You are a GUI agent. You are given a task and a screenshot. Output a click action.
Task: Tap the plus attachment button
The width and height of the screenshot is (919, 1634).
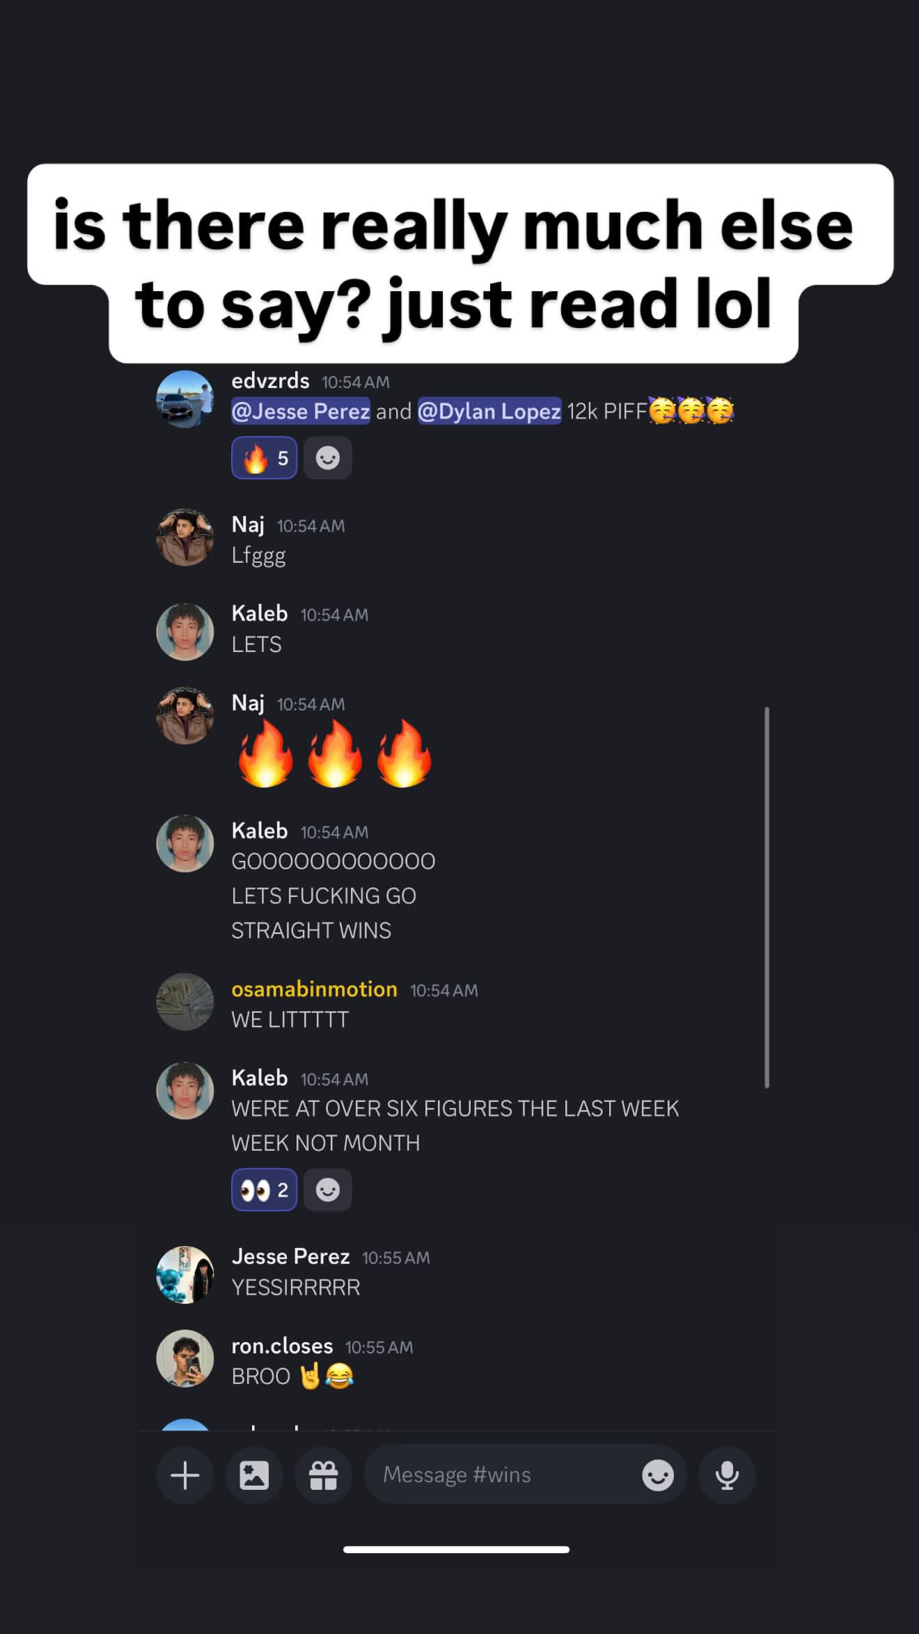coord(184,1475)
